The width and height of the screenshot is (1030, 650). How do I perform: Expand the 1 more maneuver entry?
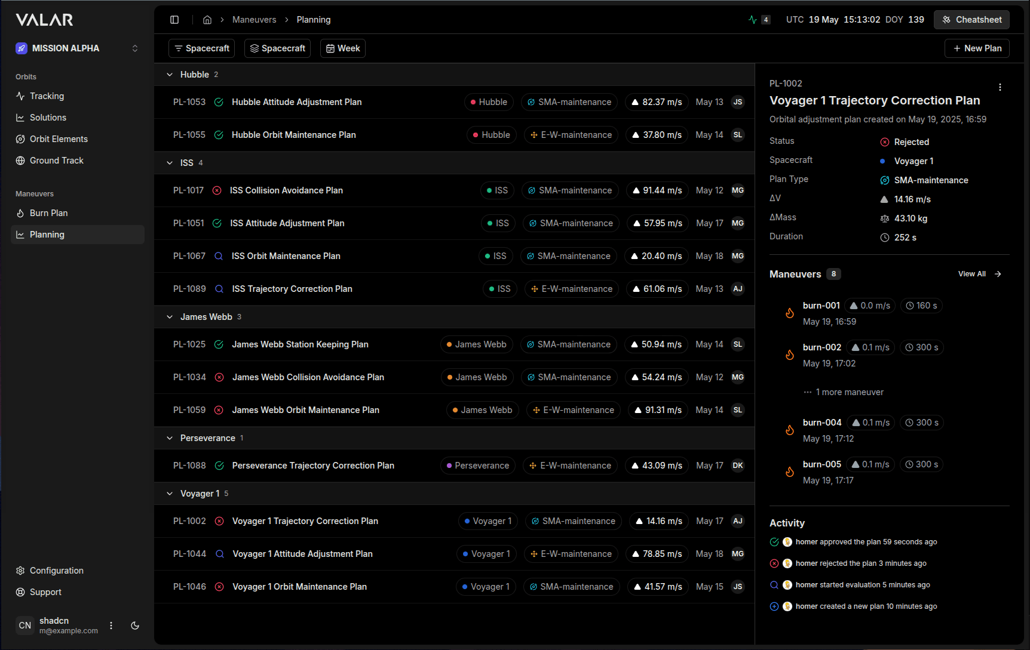(x=843, y=392)
